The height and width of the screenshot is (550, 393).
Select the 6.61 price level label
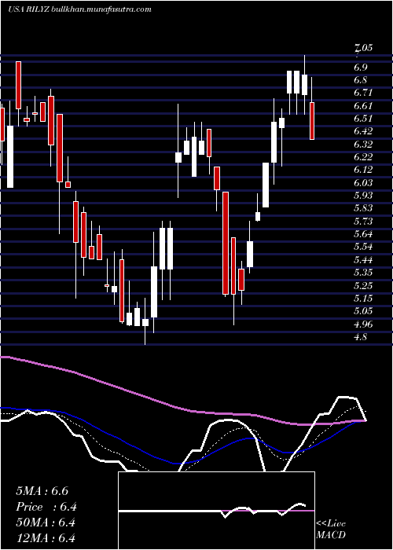362,105
